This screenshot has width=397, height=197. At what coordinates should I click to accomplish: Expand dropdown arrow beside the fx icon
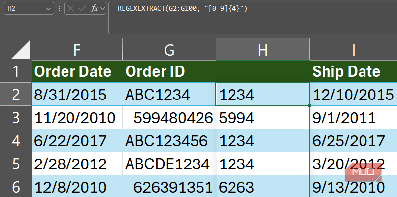click(102, 9)
